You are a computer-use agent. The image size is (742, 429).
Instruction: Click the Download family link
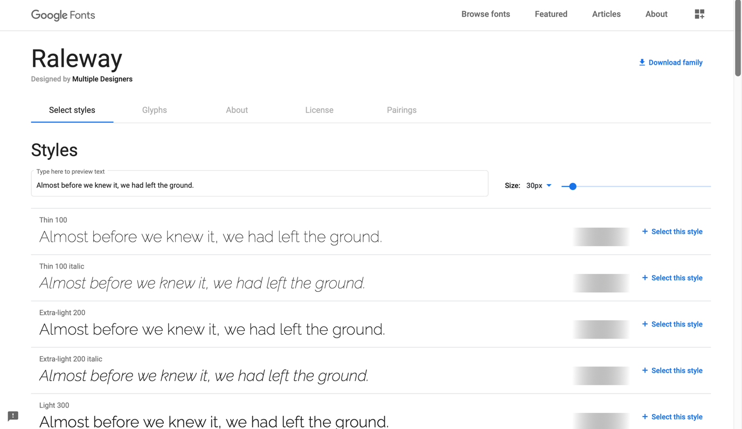click(x=670, y=62)
